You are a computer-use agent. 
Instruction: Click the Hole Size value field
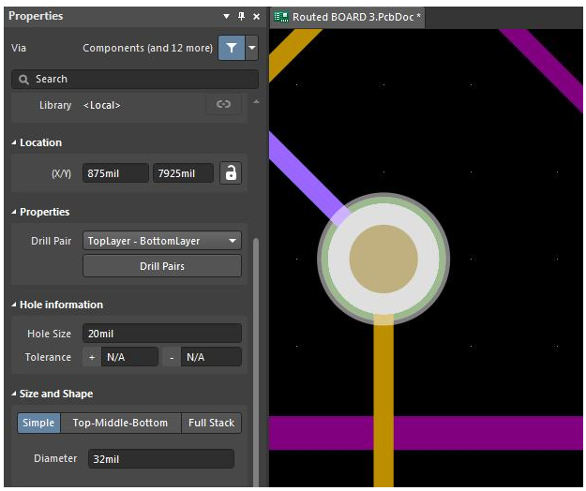(x=161, y=334)
